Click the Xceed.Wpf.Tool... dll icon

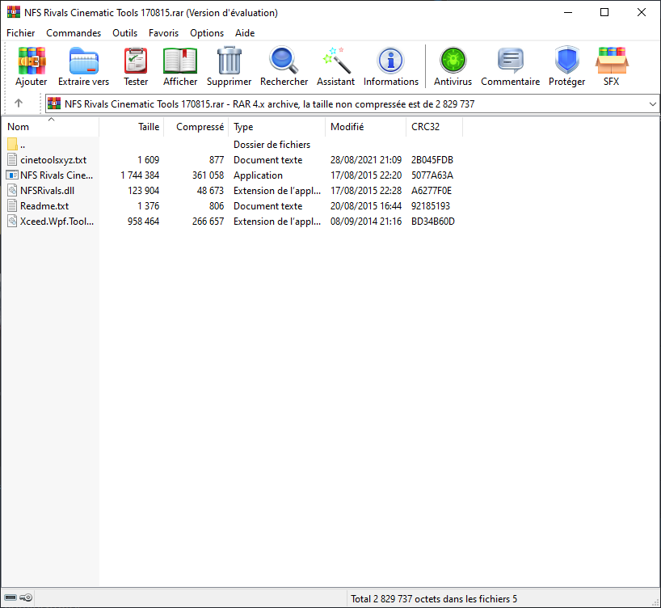click(12, 221)
